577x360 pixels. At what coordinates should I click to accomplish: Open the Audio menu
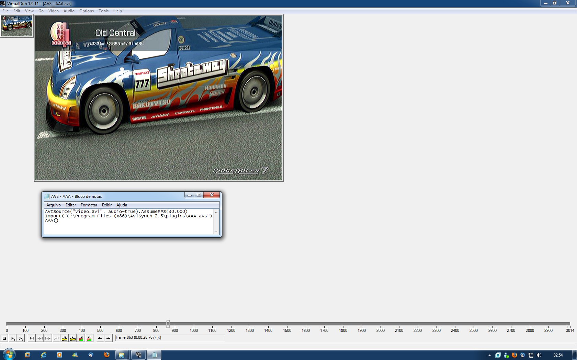point(69,11)
